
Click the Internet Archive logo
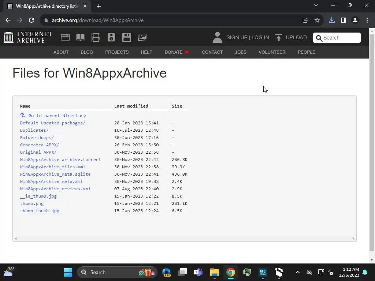[28, 37]
